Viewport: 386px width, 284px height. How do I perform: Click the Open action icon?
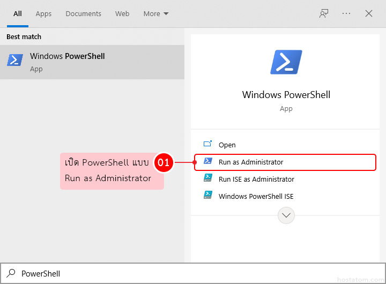(208, 145)
